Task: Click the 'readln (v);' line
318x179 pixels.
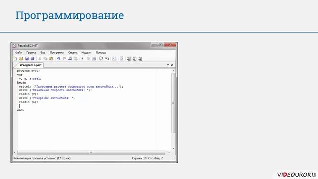Action: 29,94
